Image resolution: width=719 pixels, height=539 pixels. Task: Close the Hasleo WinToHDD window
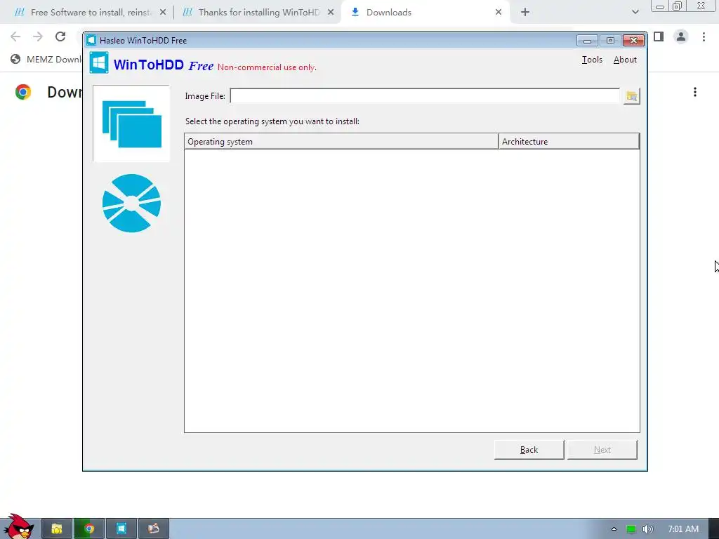click(633, 41)
